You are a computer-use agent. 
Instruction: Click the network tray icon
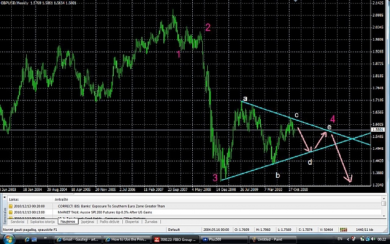point(368,239)
